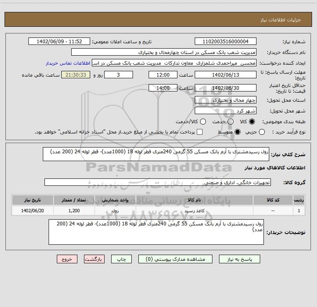Click the validity time field 14:00
Image resolution: width=317 pixels, height=307 pixels.
(x=163, y=88)
